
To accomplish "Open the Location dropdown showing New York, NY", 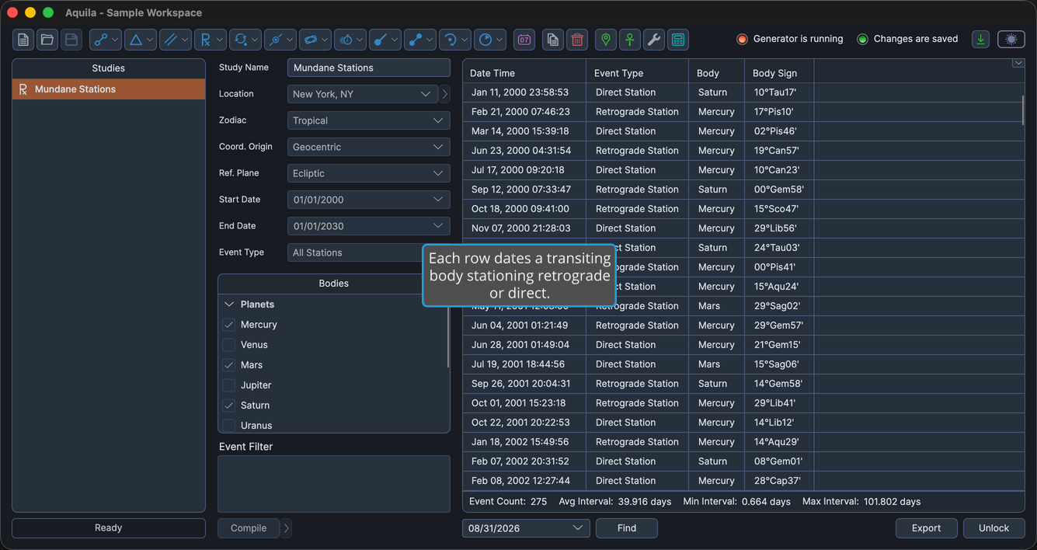I will tap(363, 94).
